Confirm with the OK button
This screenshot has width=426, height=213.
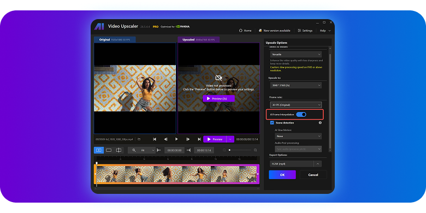tap(282, 175)
